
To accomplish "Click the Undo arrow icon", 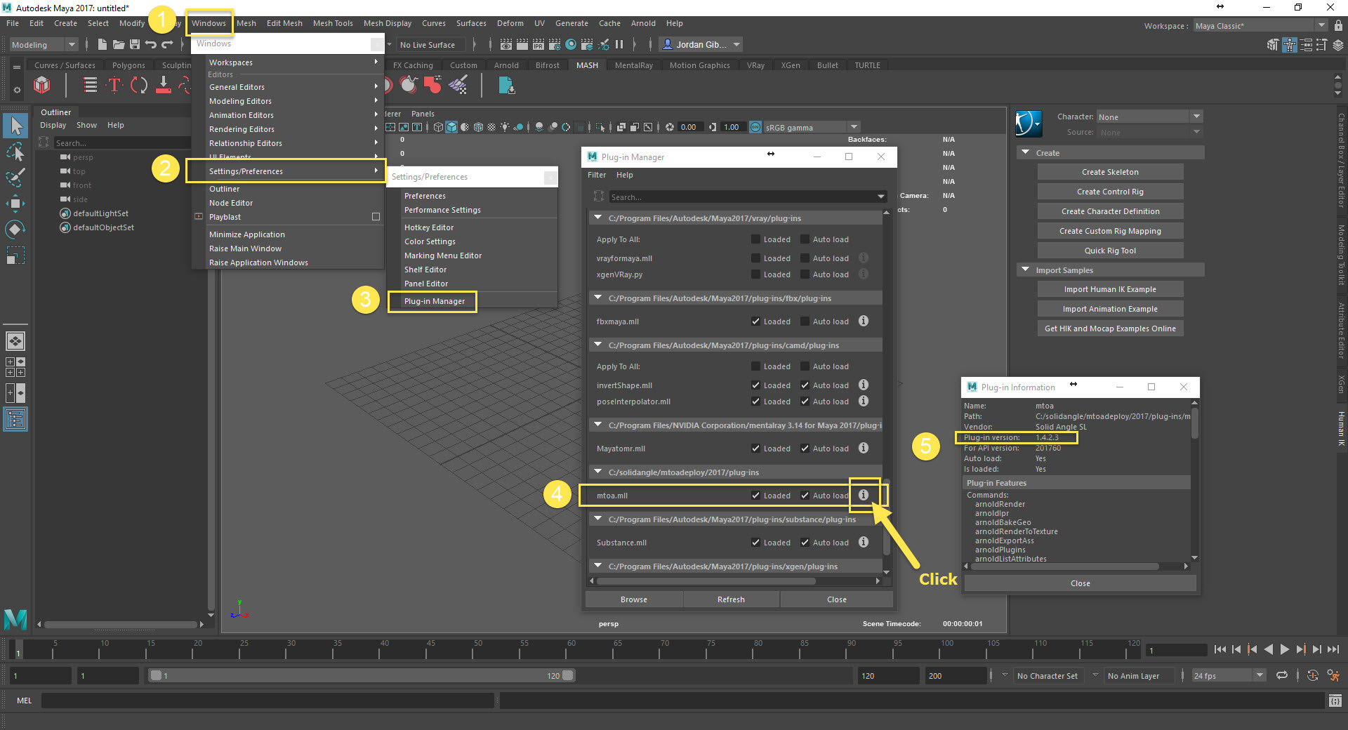I will point(151,44).
